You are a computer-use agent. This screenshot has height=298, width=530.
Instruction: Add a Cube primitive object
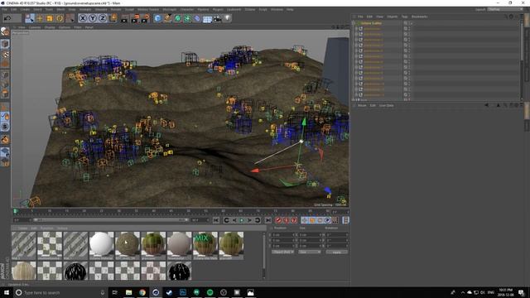point(157,18)
